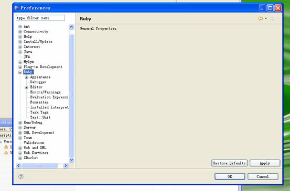Select the Validation preferences item
This screenshot has height=191, width=290.
(34, 143)
